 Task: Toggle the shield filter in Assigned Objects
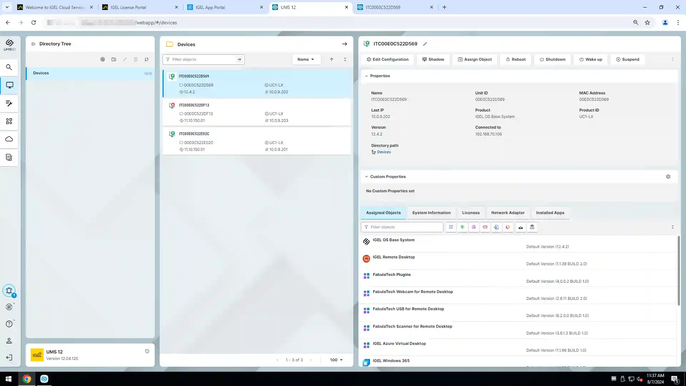click(462, 227)
